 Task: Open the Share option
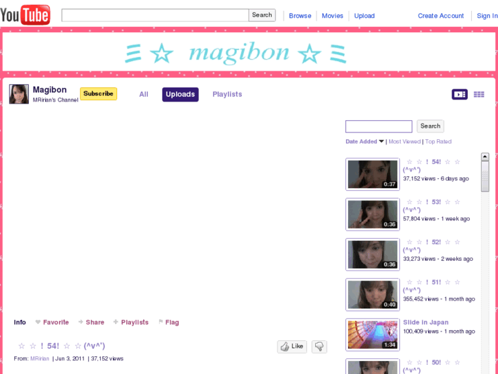pyautogui.click(x=91, y=322)
